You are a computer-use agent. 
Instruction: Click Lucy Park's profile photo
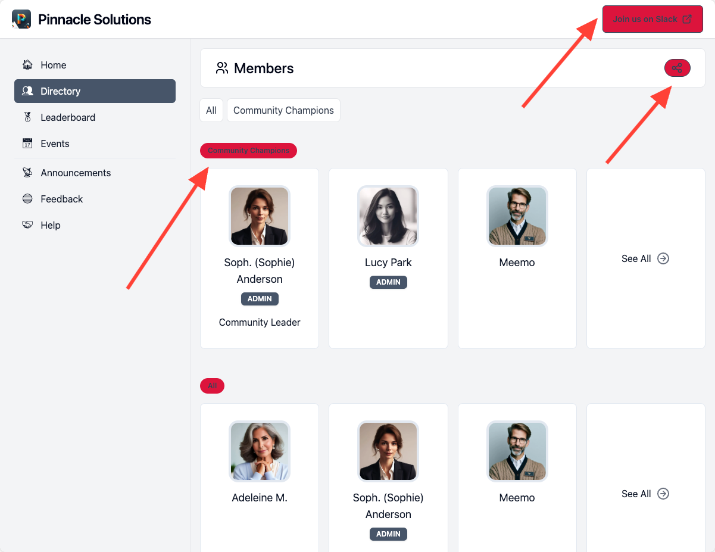click(x=388, y=216)
